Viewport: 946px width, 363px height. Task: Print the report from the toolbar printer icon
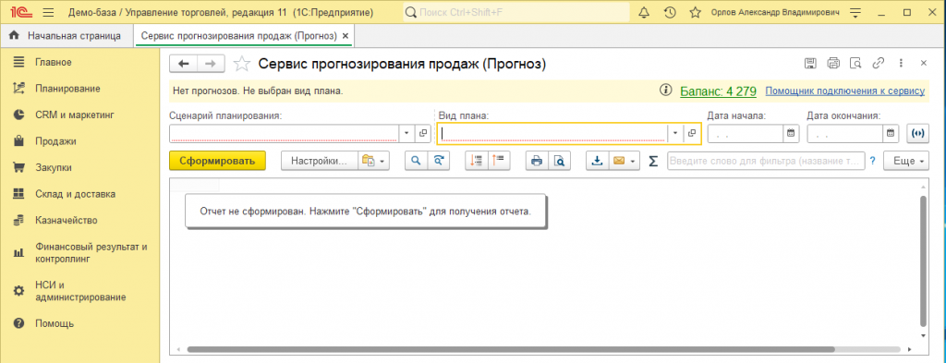[537, 161]
